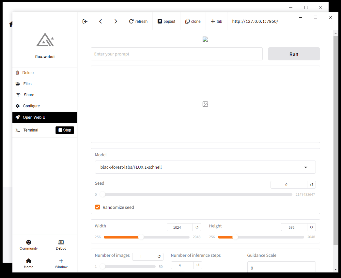Reset Number of images with its reset icon

(159, 257)
